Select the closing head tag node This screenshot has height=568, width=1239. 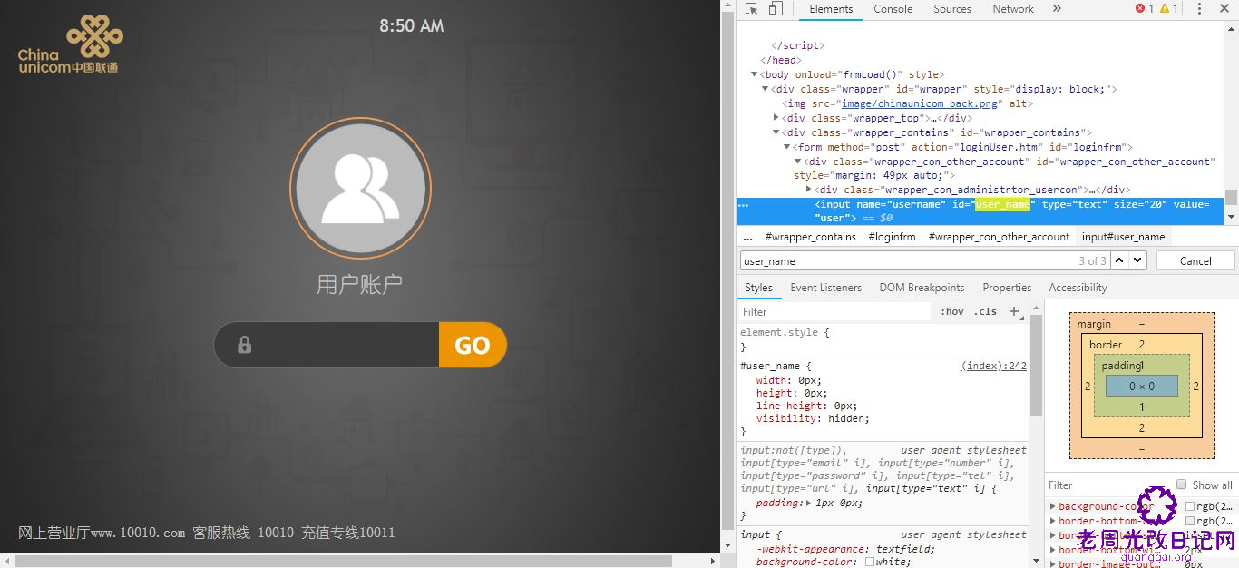click(780, 60)
